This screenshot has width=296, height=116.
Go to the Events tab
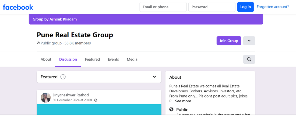pos(113,59)
